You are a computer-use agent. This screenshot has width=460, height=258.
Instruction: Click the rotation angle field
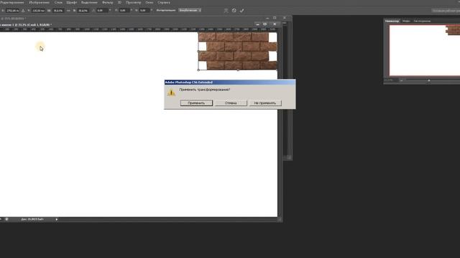coord(102,11)
